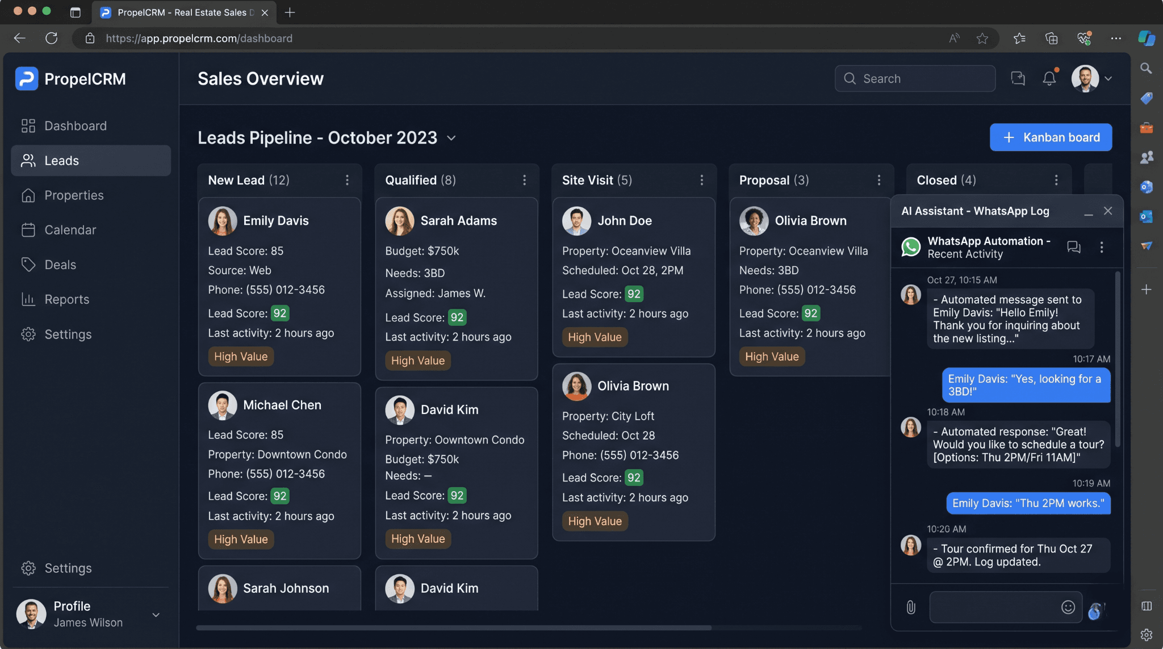The image size is (1163, 649).
Task: Click the attachment paperclip in the chat
Action: (x=911, y=608)
